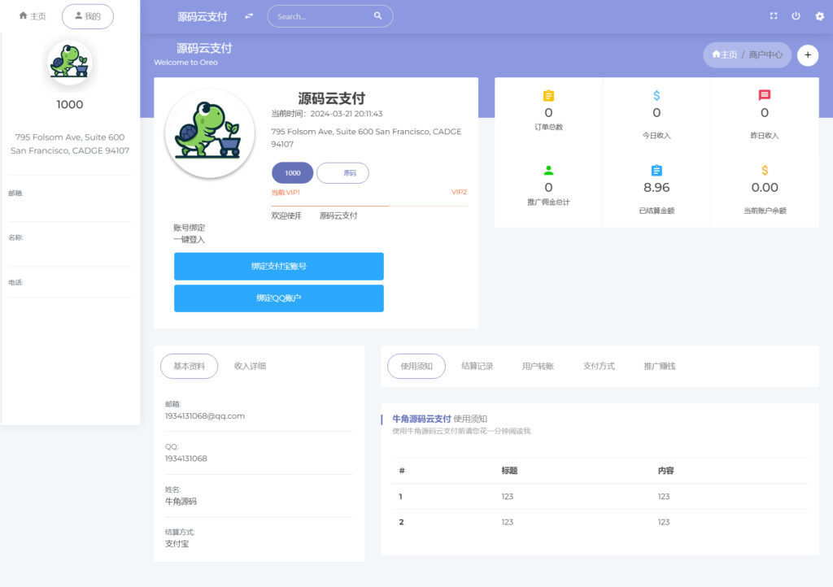Click the blue 已结算金额 clipboard icon
833x587 pixels.
(656, 171)
